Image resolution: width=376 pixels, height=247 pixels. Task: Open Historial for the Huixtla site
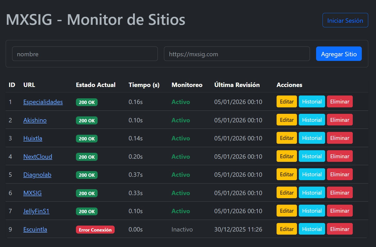(312, 138)
